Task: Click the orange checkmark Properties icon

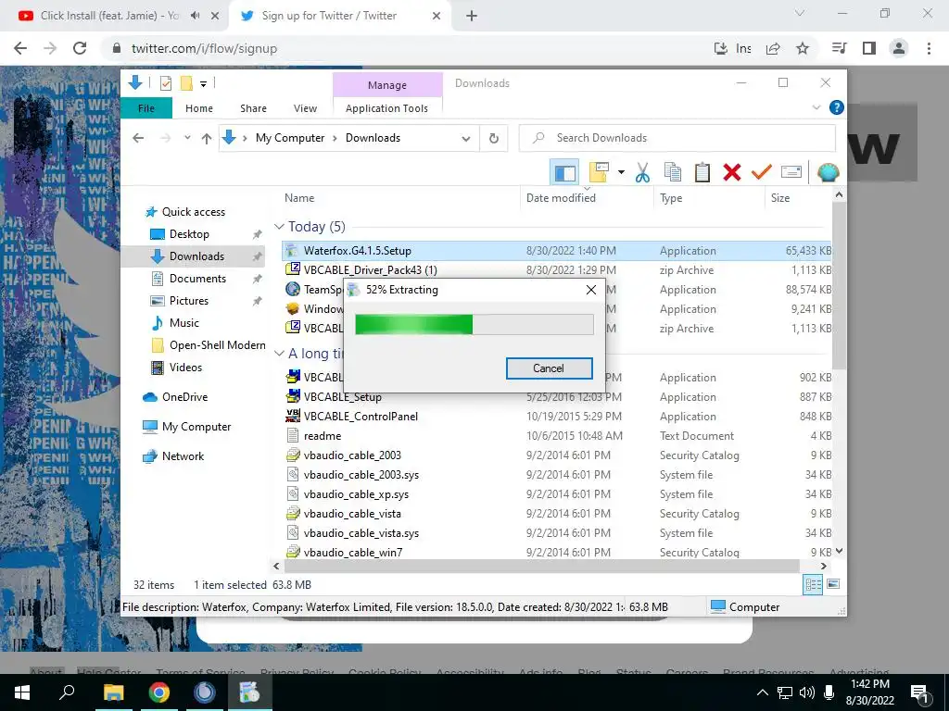Action: pyautogui.click(x=762, y=172)
